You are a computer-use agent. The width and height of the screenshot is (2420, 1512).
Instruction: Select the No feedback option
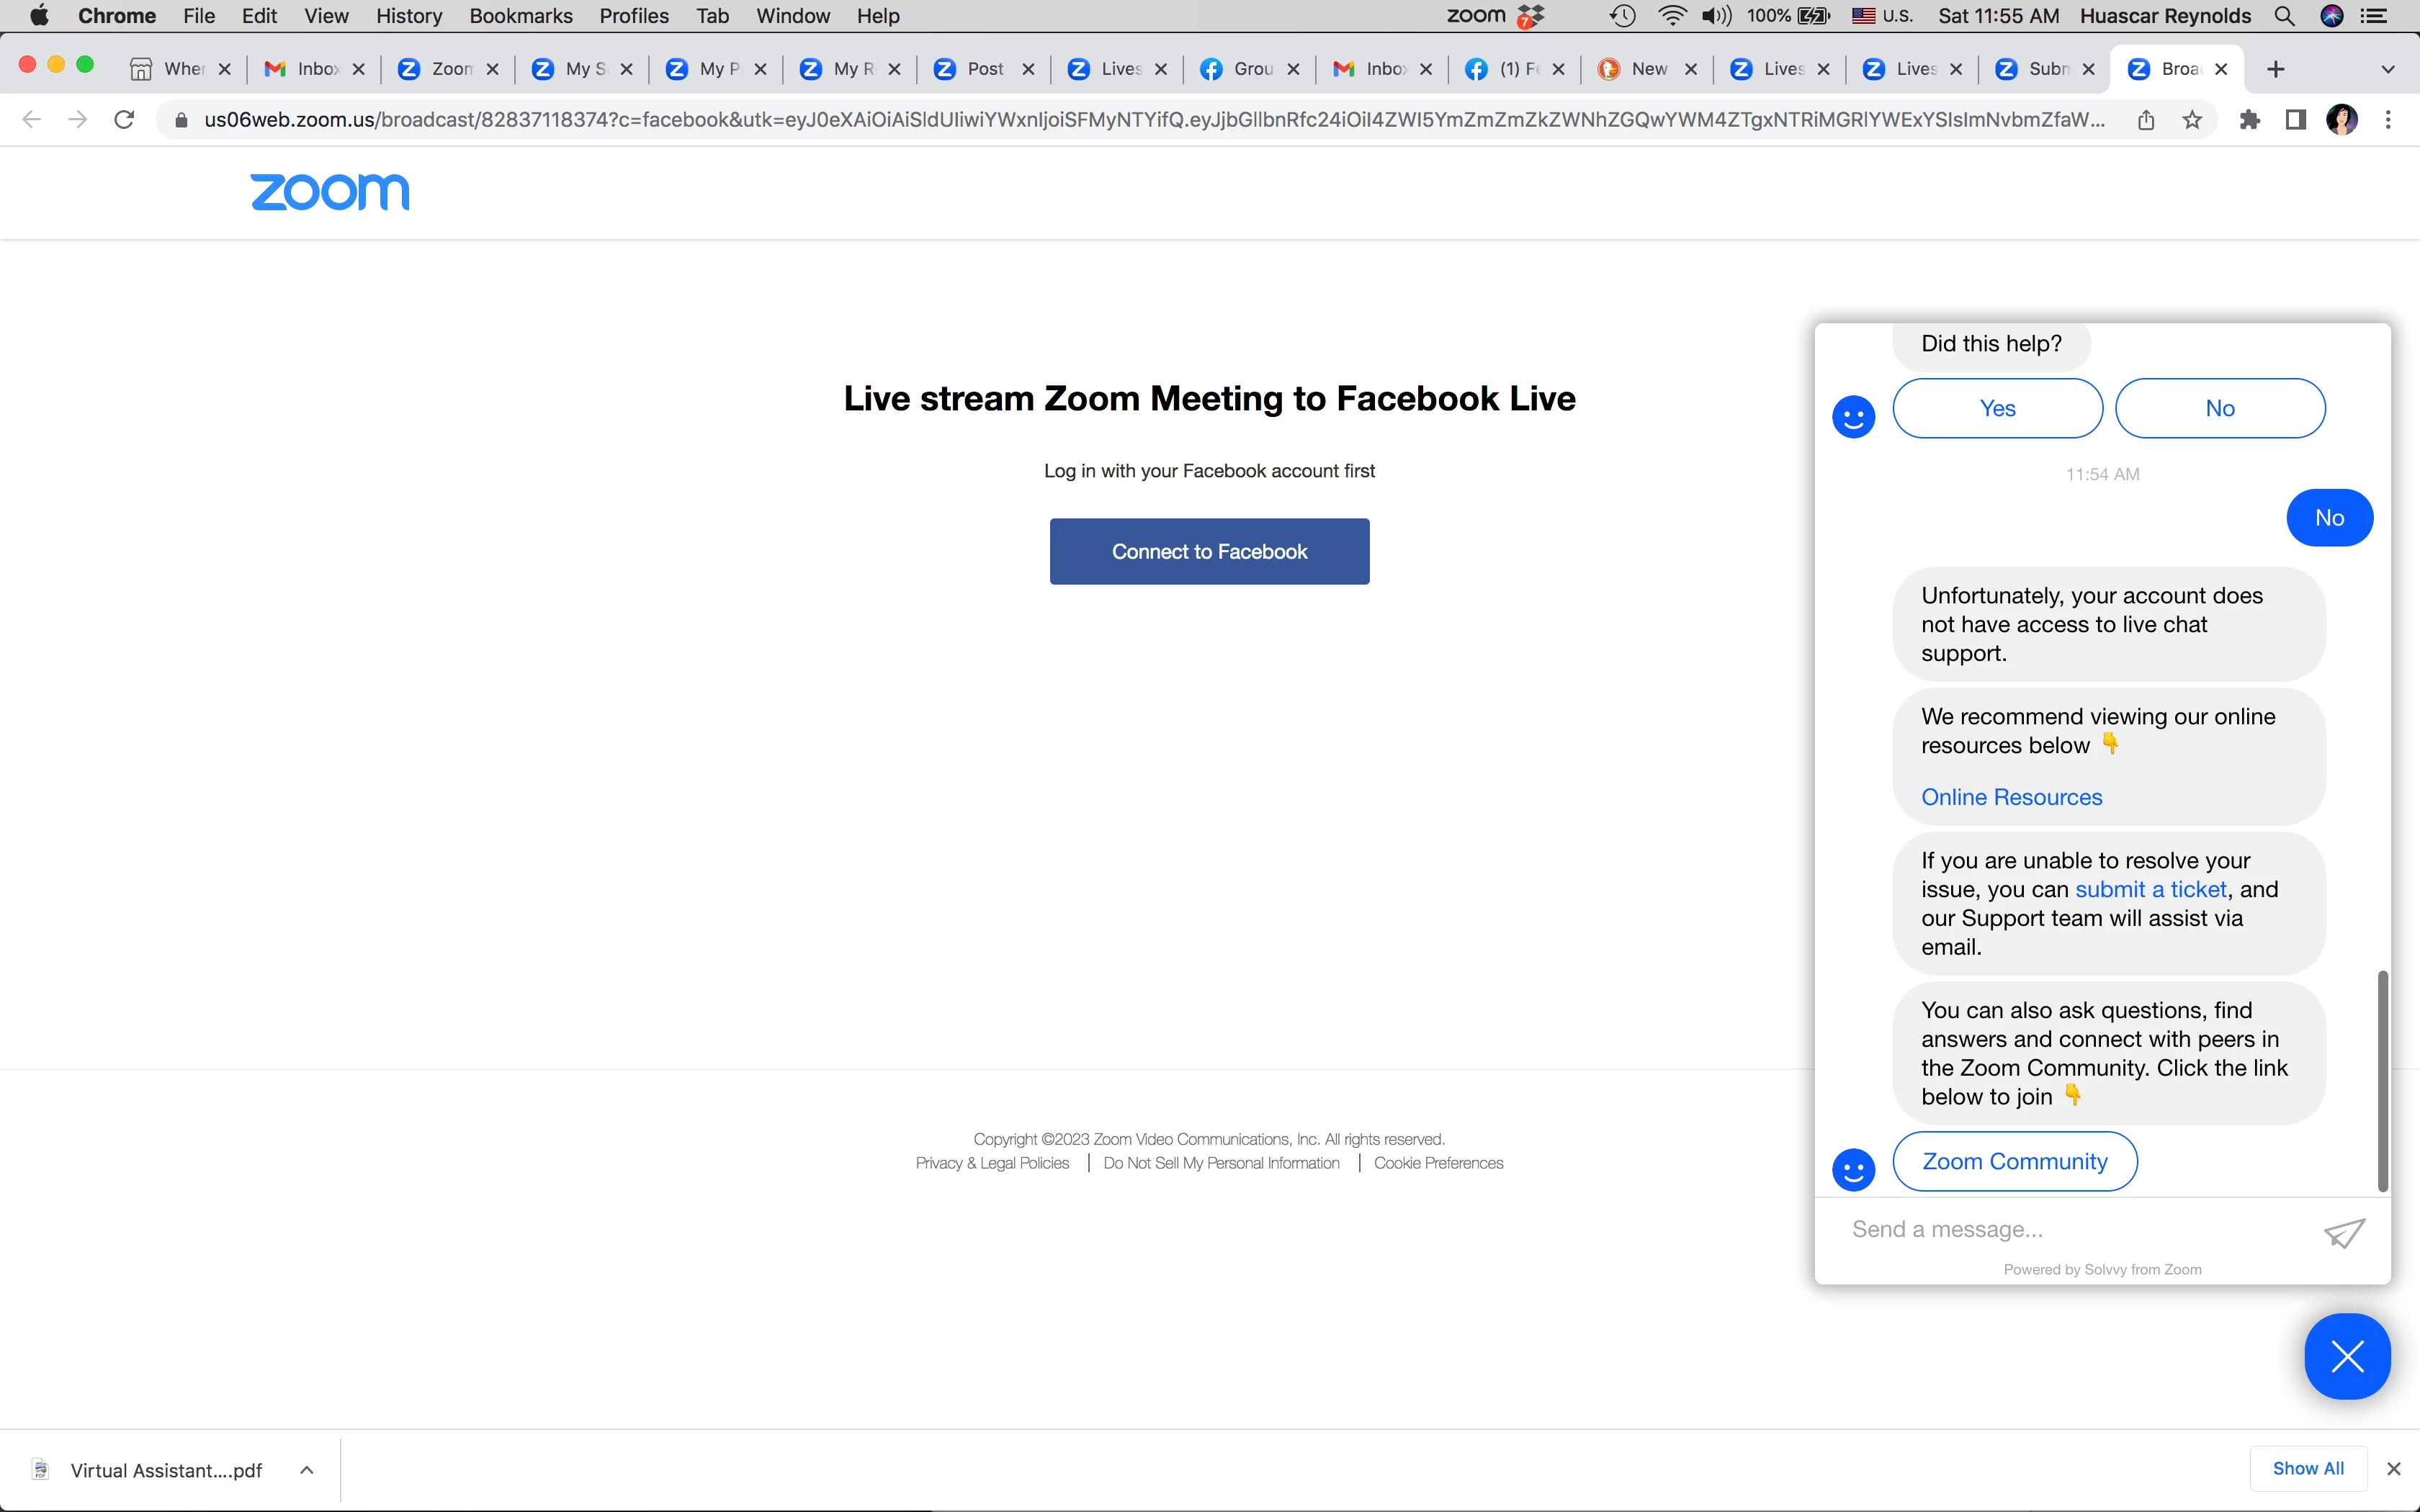2219,408
